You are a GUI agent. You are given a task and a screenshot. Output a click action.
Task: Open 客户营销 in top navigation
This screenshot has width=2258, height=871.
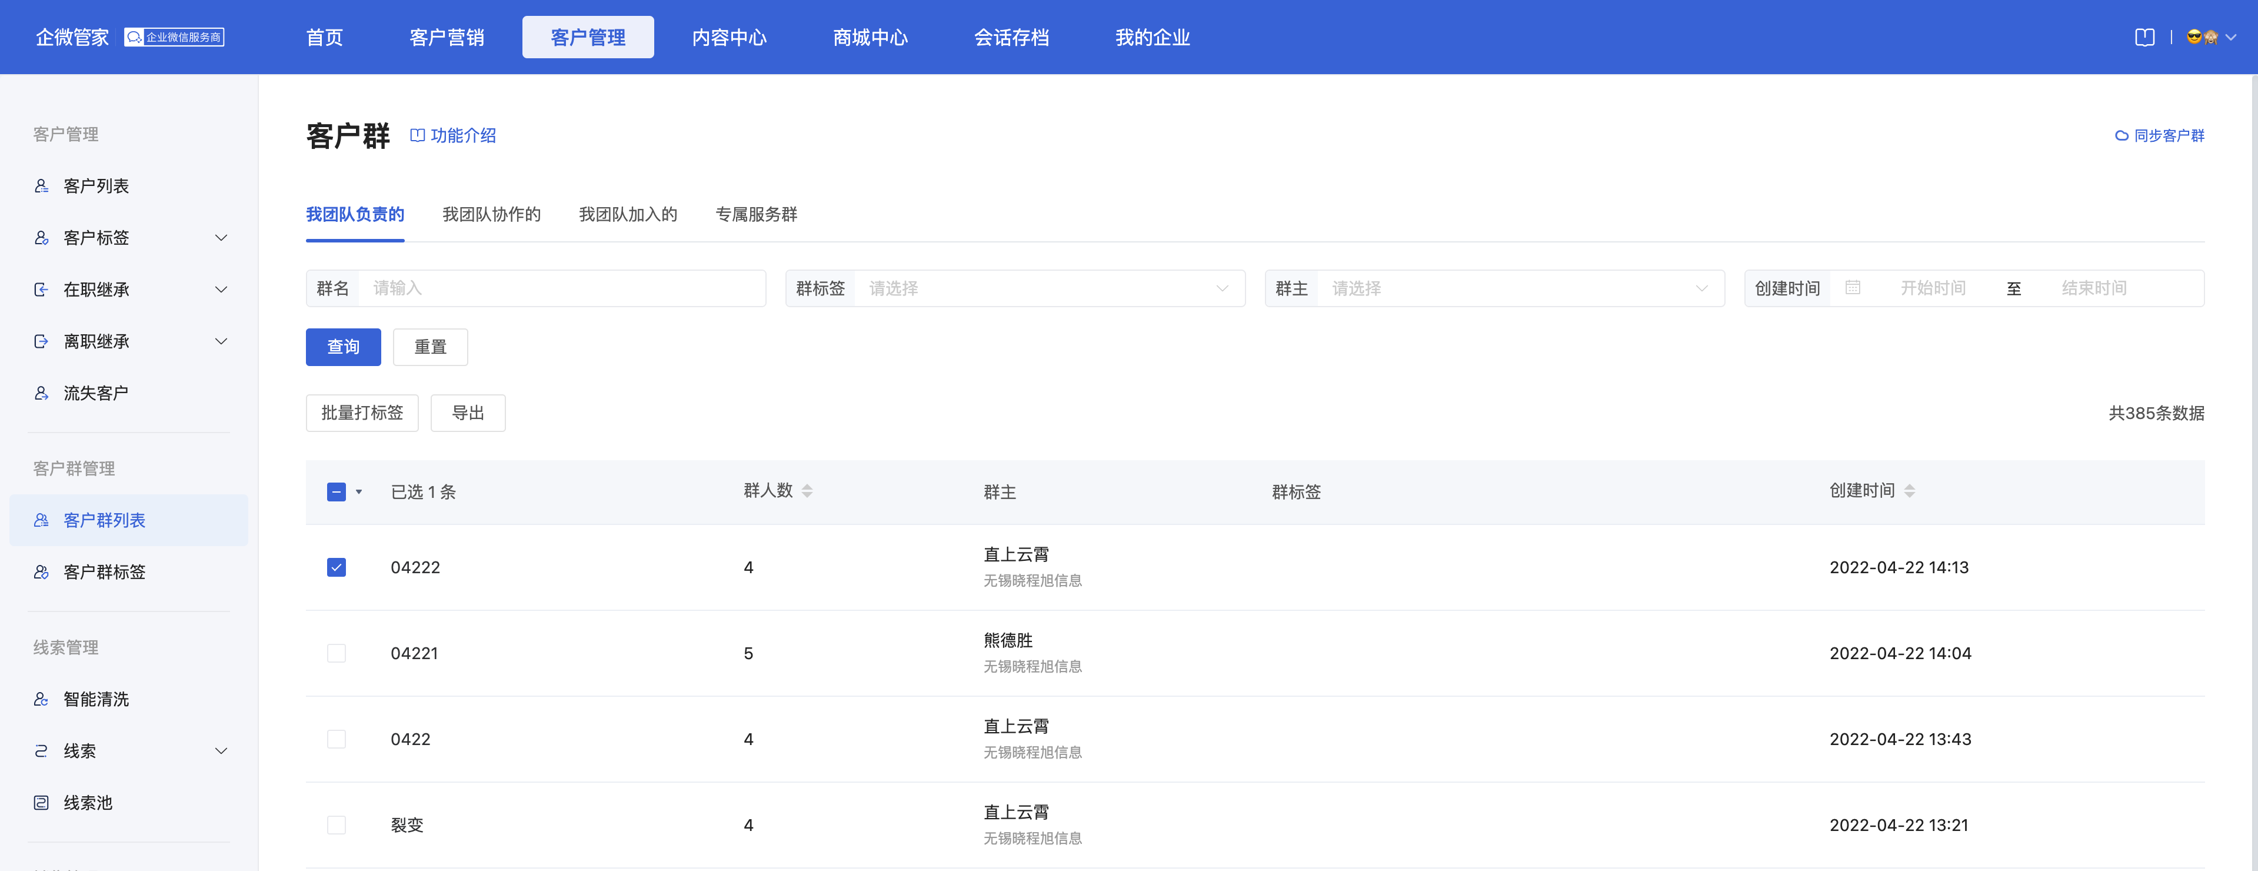click(447, 37)
